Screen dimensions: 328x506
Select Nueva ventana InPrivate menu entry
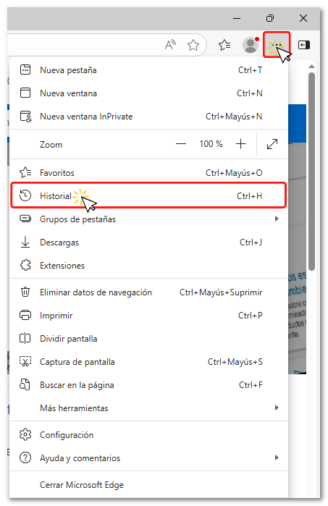[x=148, y=116]
